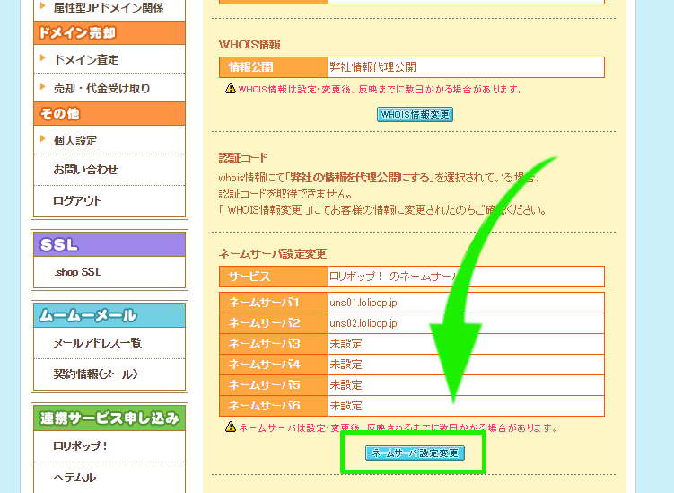Click the orange ドメイン売却 section header
The height and width of the screenshot is (493, 674).
click(109, 33)
